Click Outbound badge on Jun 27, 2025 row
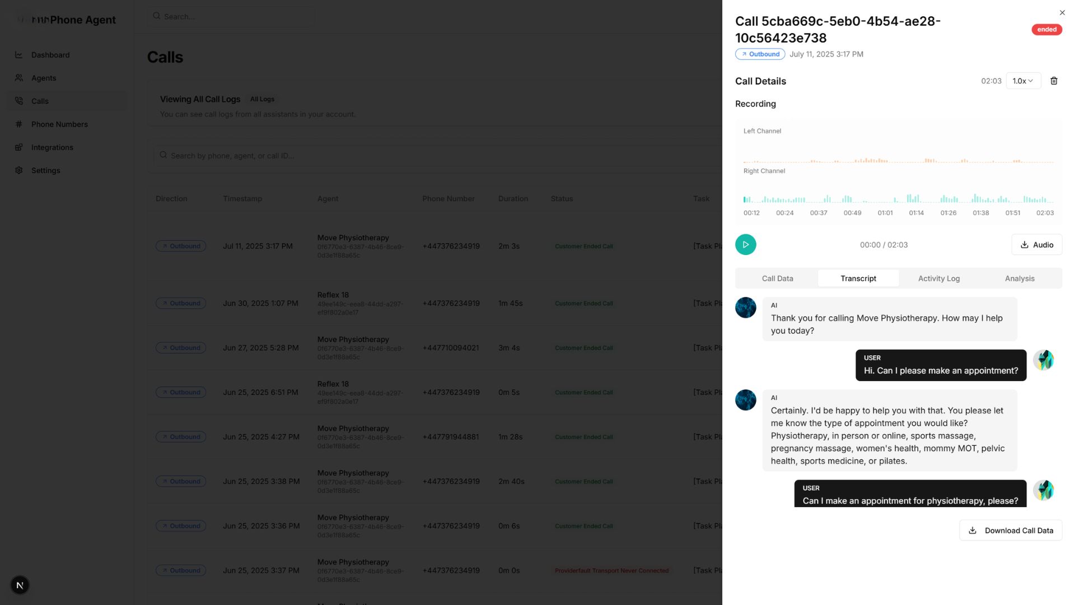1075x605 pixels. 181,348
